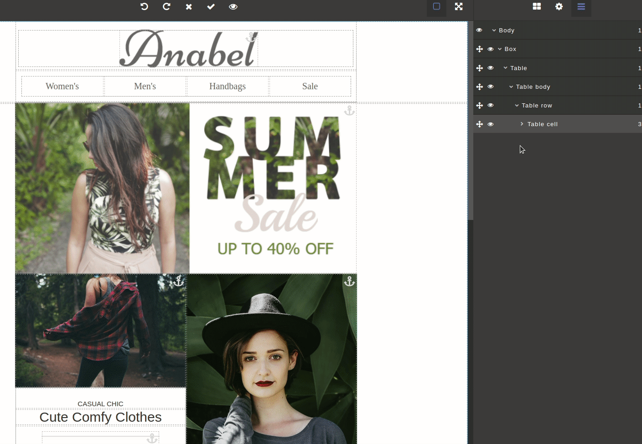
Task: Collapse the Table body chevron
Action: 511,87
